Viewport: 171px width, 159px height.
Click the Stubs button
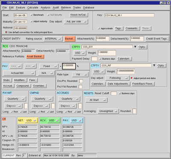point(7,80)
